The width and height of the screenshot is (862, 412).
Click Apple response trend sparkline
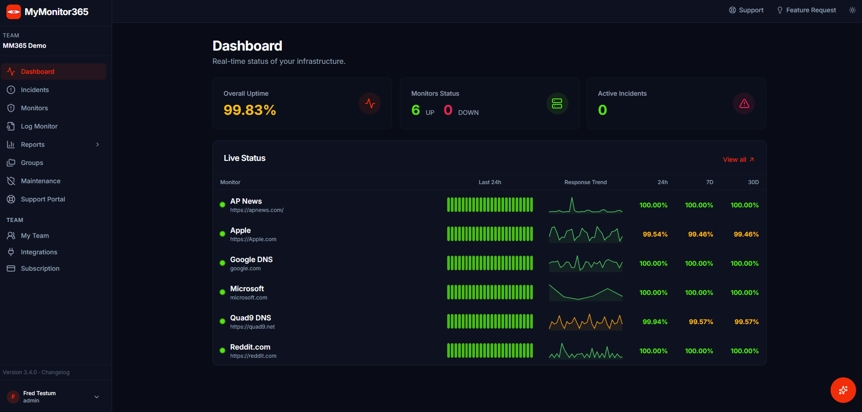click(x=586, y=234)
